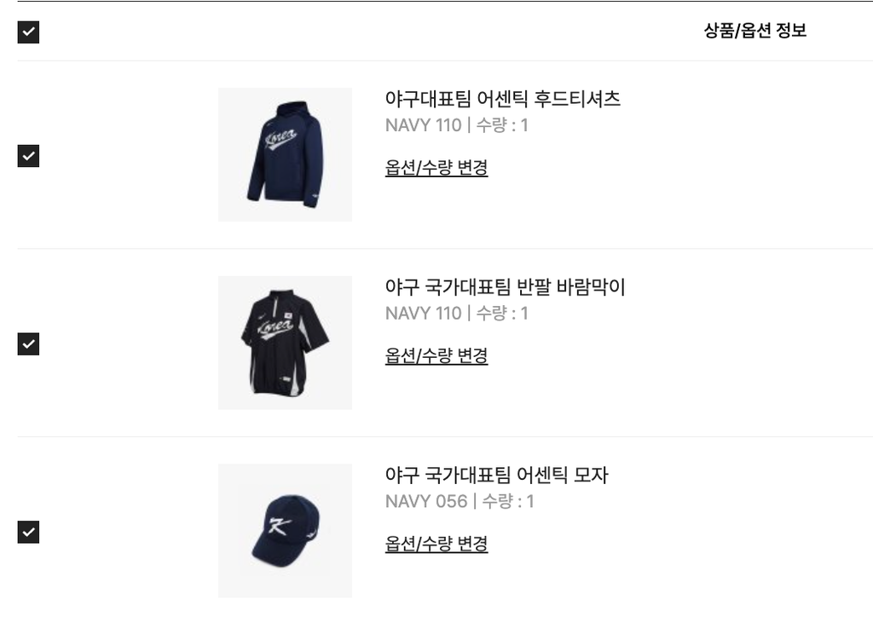Click the 수량 : 1 text of 후드티셔츠
Screen dimensions: 873x617
point(502,125)
